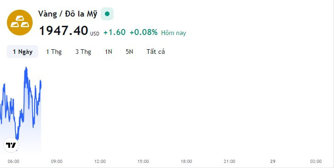Switch chart to 5N range

(129, 52)
